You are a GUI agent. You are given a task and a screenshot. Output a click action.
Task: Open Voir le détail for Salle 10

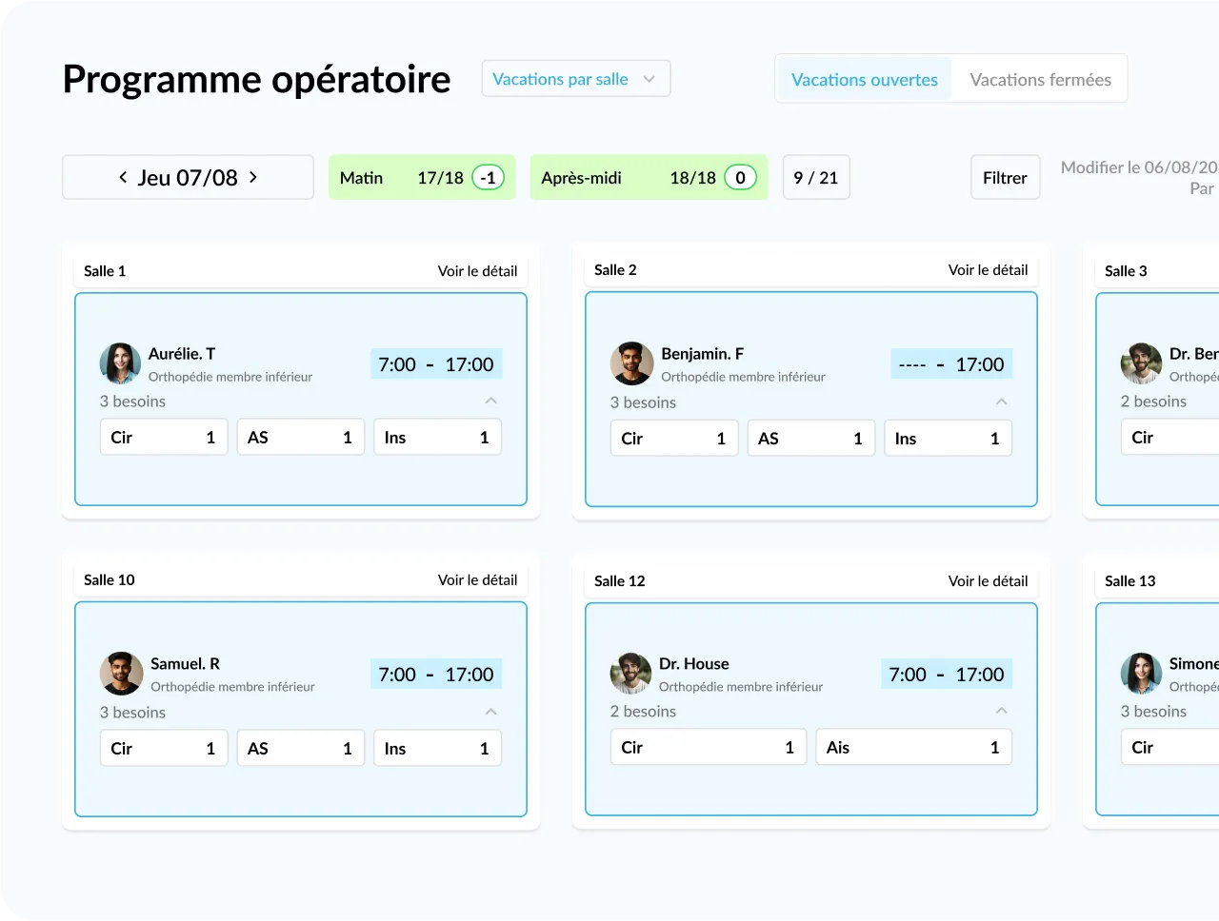tap(477, 580)
